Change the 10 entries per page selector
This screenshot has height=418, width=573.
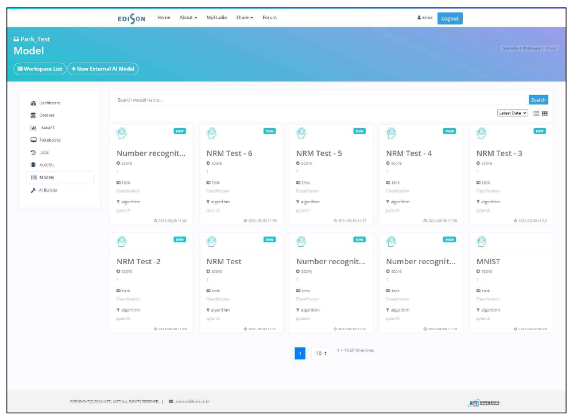pyautogui.click(x=320, y=353)
